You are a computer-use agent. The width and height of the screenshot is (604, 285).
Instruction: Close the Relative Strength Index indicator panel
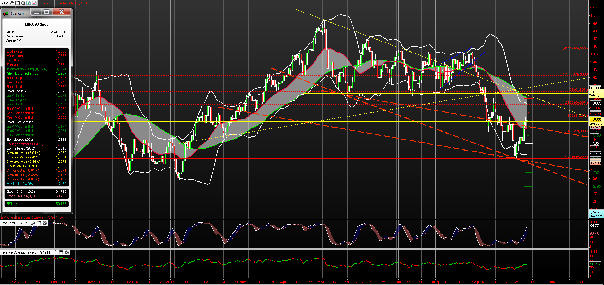(66, 252)
